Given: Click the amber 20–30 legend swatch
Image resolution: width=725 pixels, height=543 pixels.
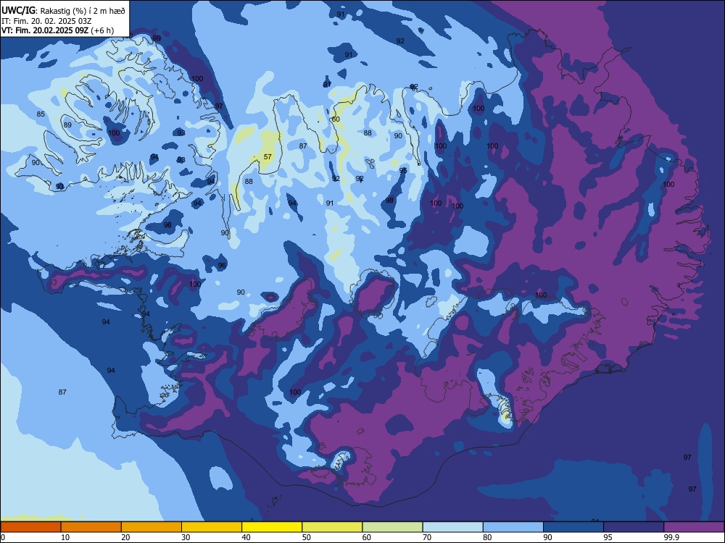Looking at the screenshot, I should [x=152, y=527].
